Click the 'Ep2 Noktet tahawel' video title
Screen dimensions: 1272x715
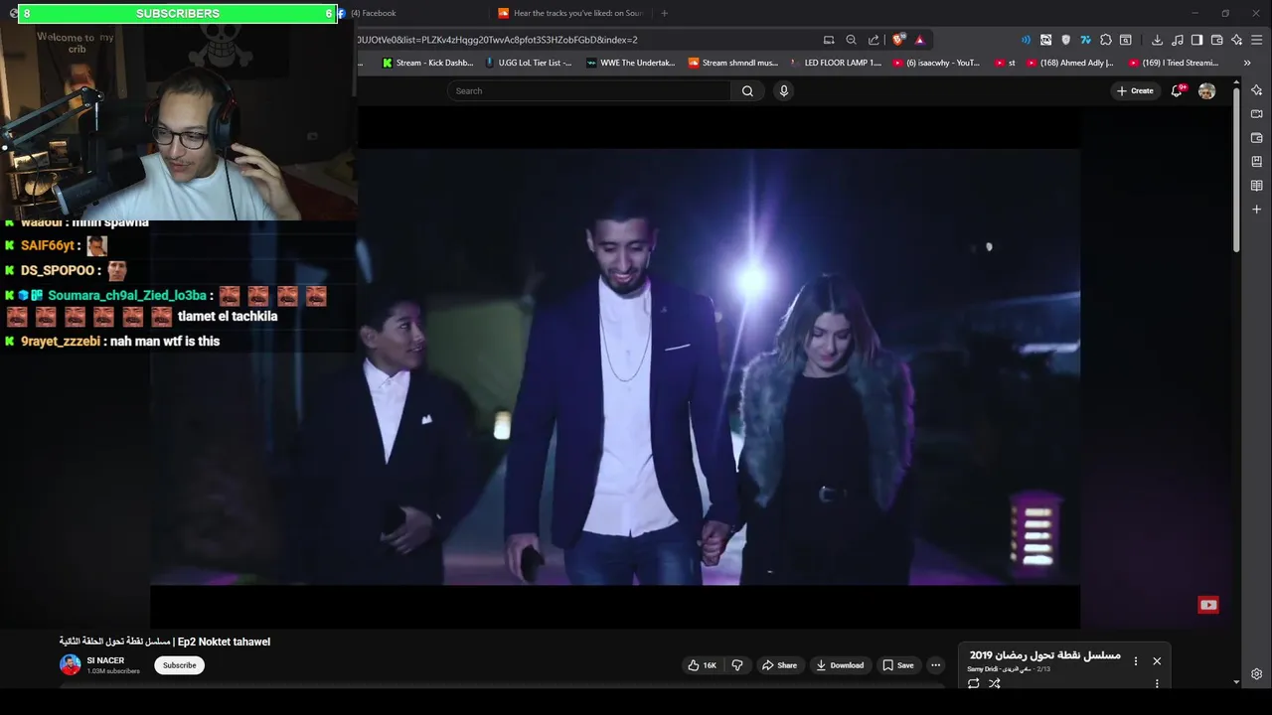tap(164, 642)
